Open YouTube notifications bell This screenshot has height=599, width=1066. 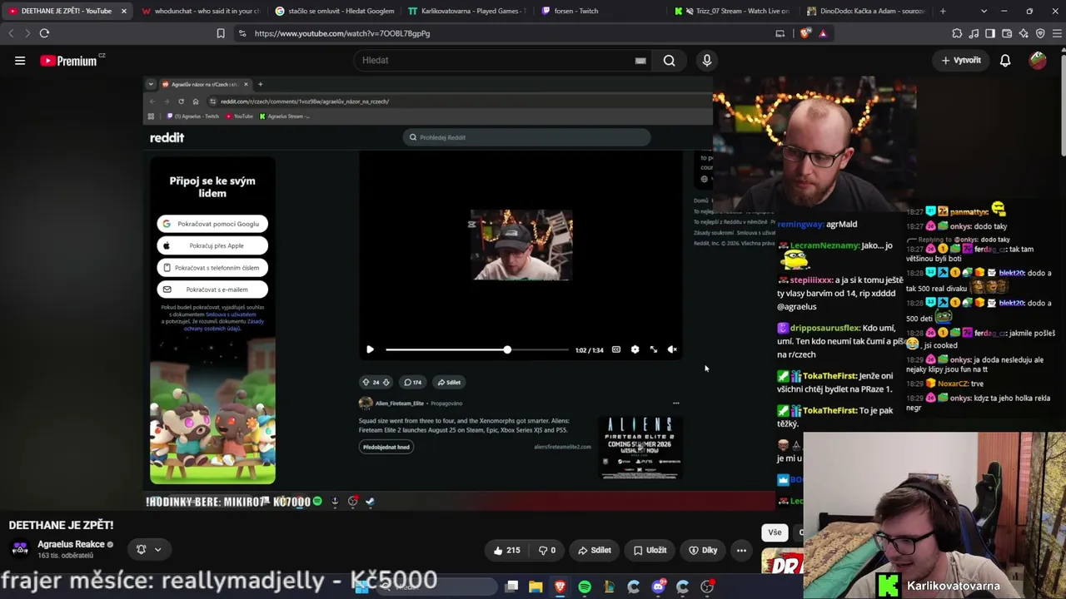(x=1005, y=61)
